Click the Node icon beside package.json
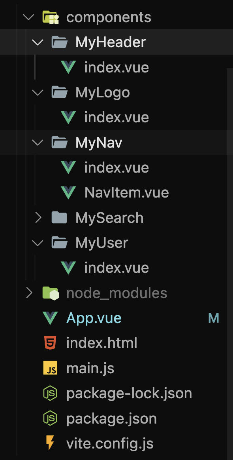The image size is (233, 460). [50, 418]
